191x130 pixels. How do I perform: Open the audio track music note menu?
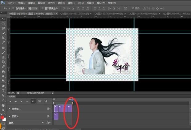(48, 123)
